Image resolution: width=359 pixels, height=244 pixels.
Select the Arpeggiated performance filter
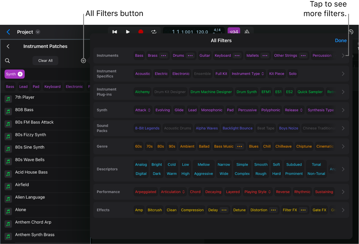tap(146, 192)
